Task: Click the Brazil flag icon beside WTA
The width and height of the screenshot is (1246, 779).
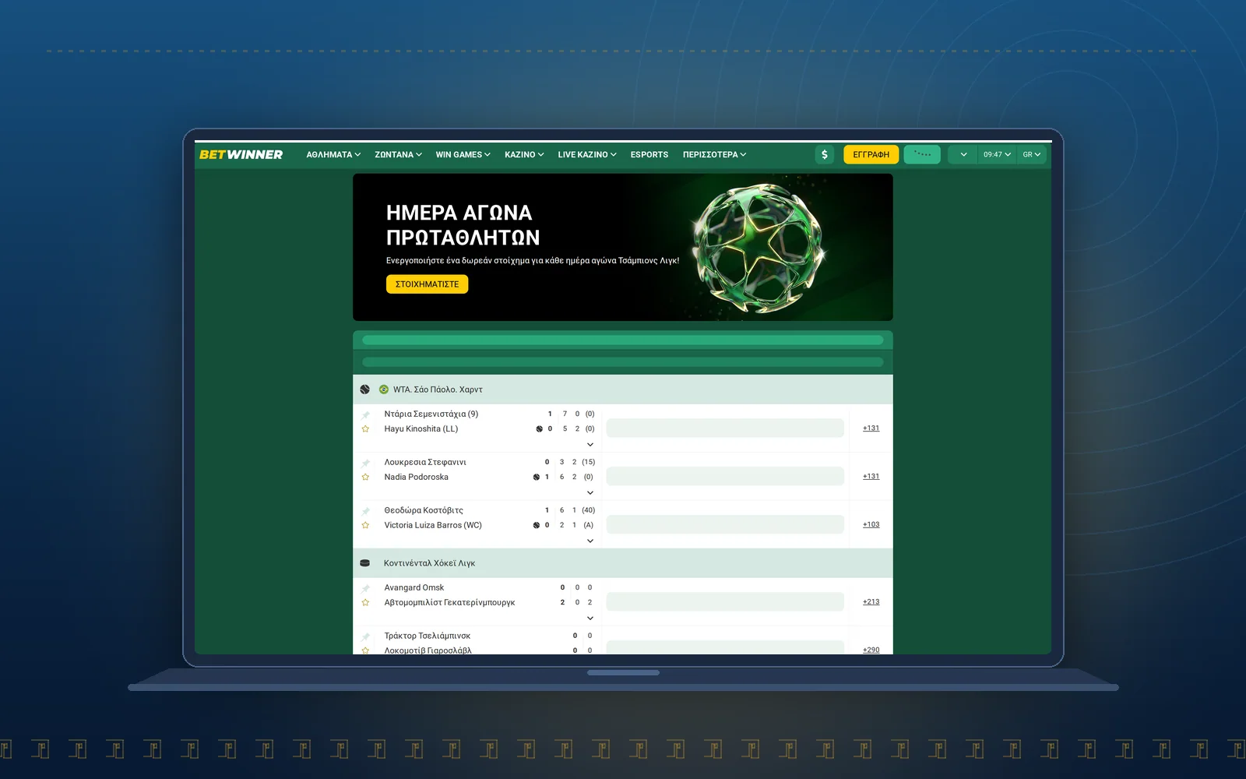Action: click(384, 389)
